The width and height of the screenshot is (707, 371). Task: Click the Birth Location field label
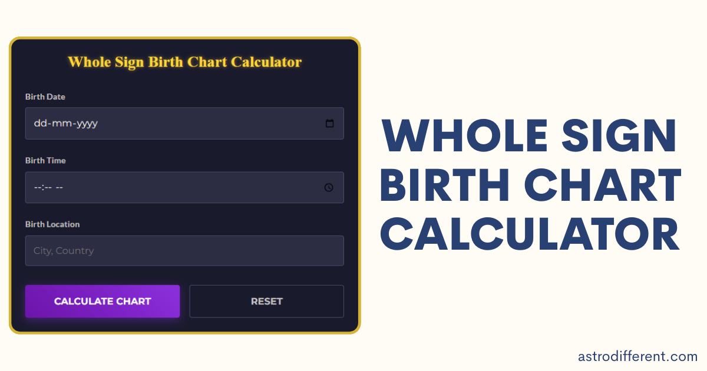pyautogui.click(x=52, y=224)
